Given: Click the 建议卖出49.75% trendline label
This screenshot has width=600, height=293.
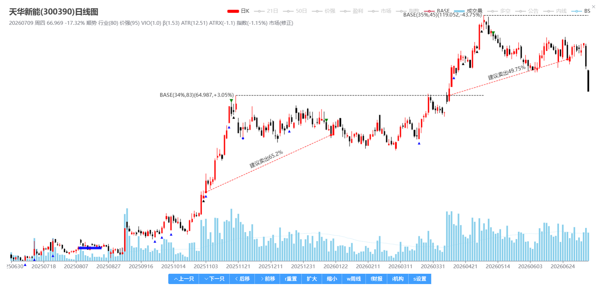Looking at the screenshot, I should click(x=507, y=73).
